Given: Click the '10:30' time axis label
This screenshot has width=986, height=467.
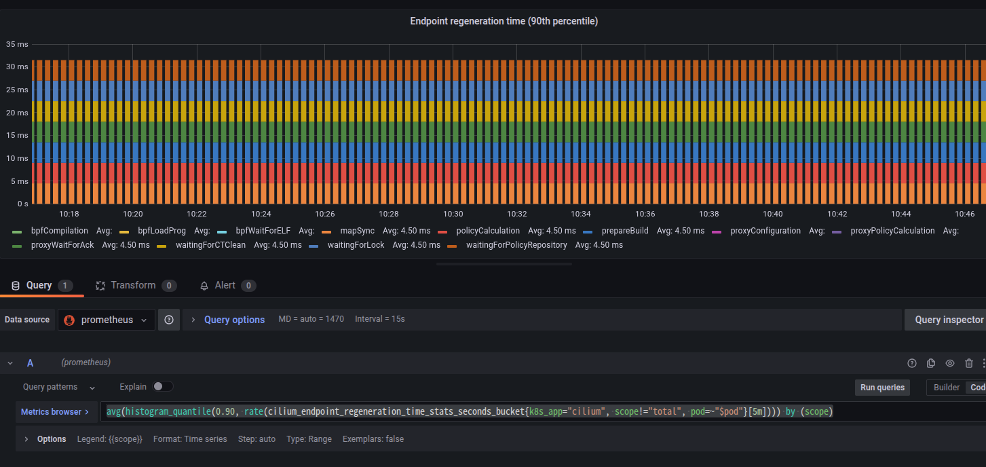Looking at the screenshot, I should click(x=453, y=213).
